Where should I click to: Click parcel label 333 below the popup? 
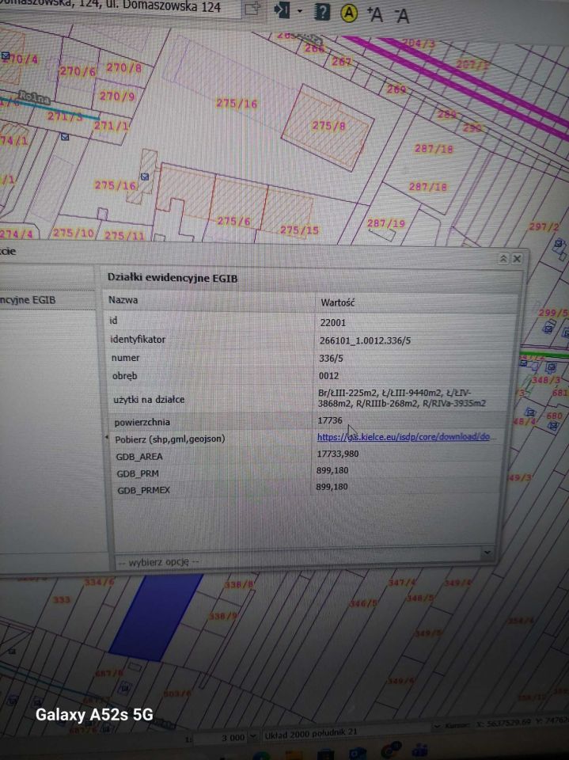pos(62,599)
